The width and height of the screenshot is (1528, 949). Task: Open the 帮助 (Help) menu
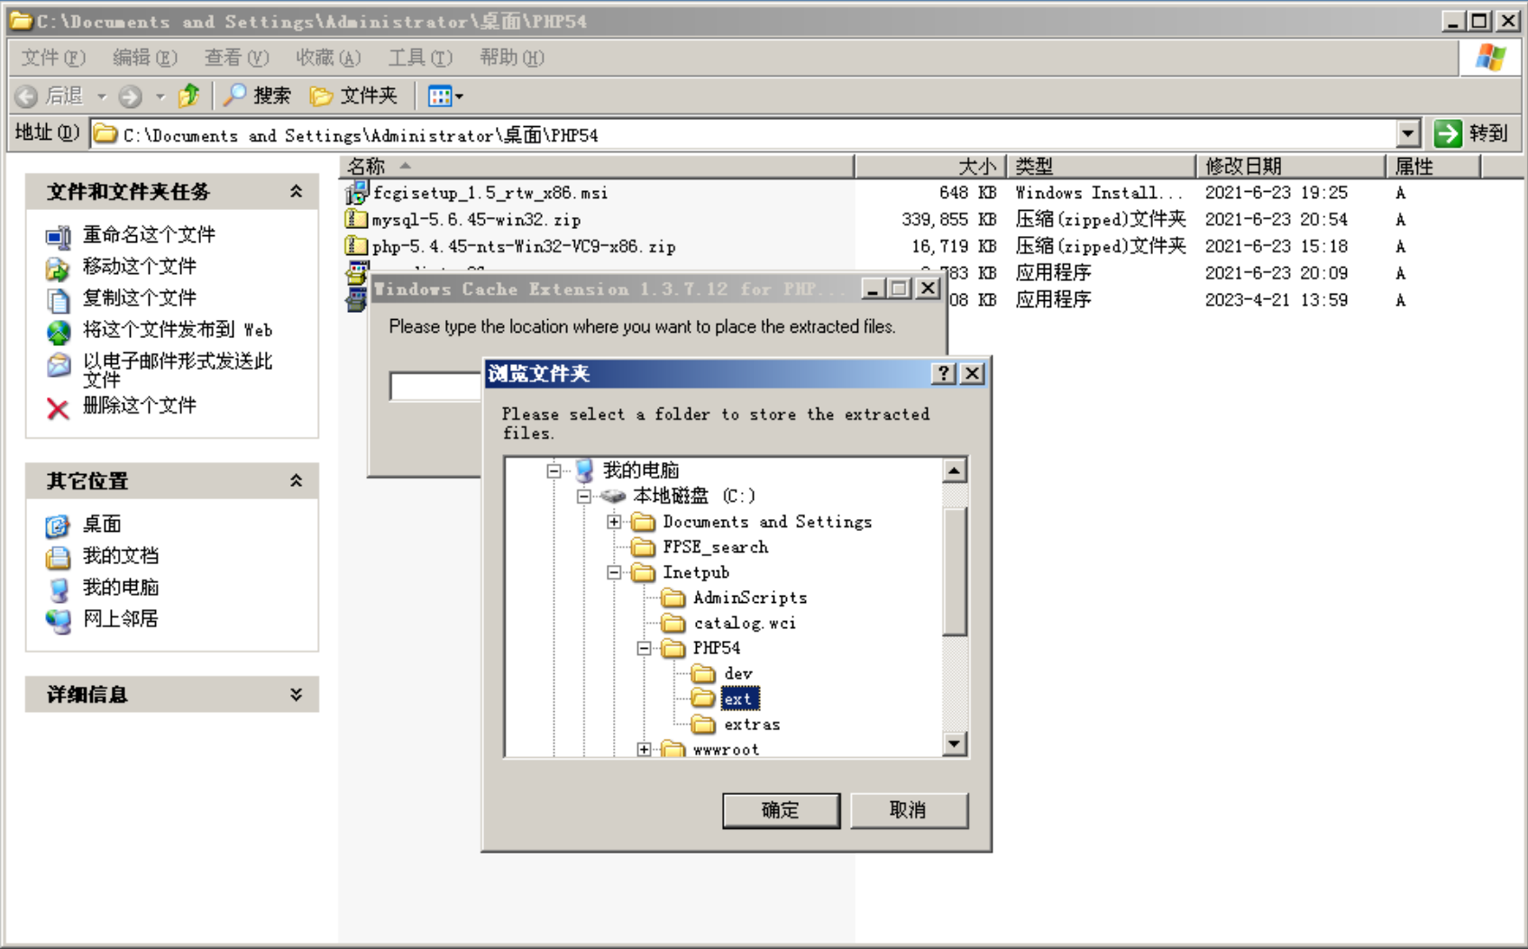click(x=512, y=58)
